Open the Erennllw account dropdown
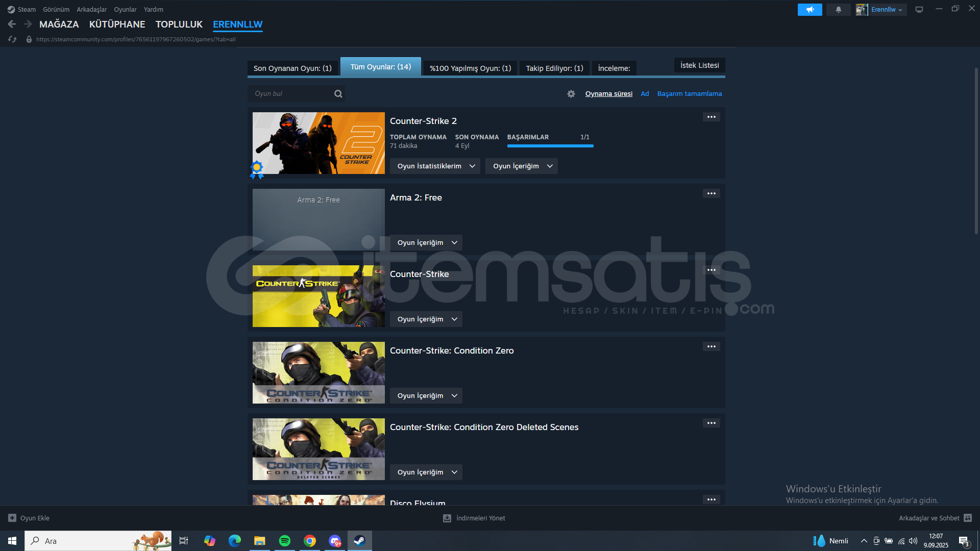 click(x=887, y=10)
